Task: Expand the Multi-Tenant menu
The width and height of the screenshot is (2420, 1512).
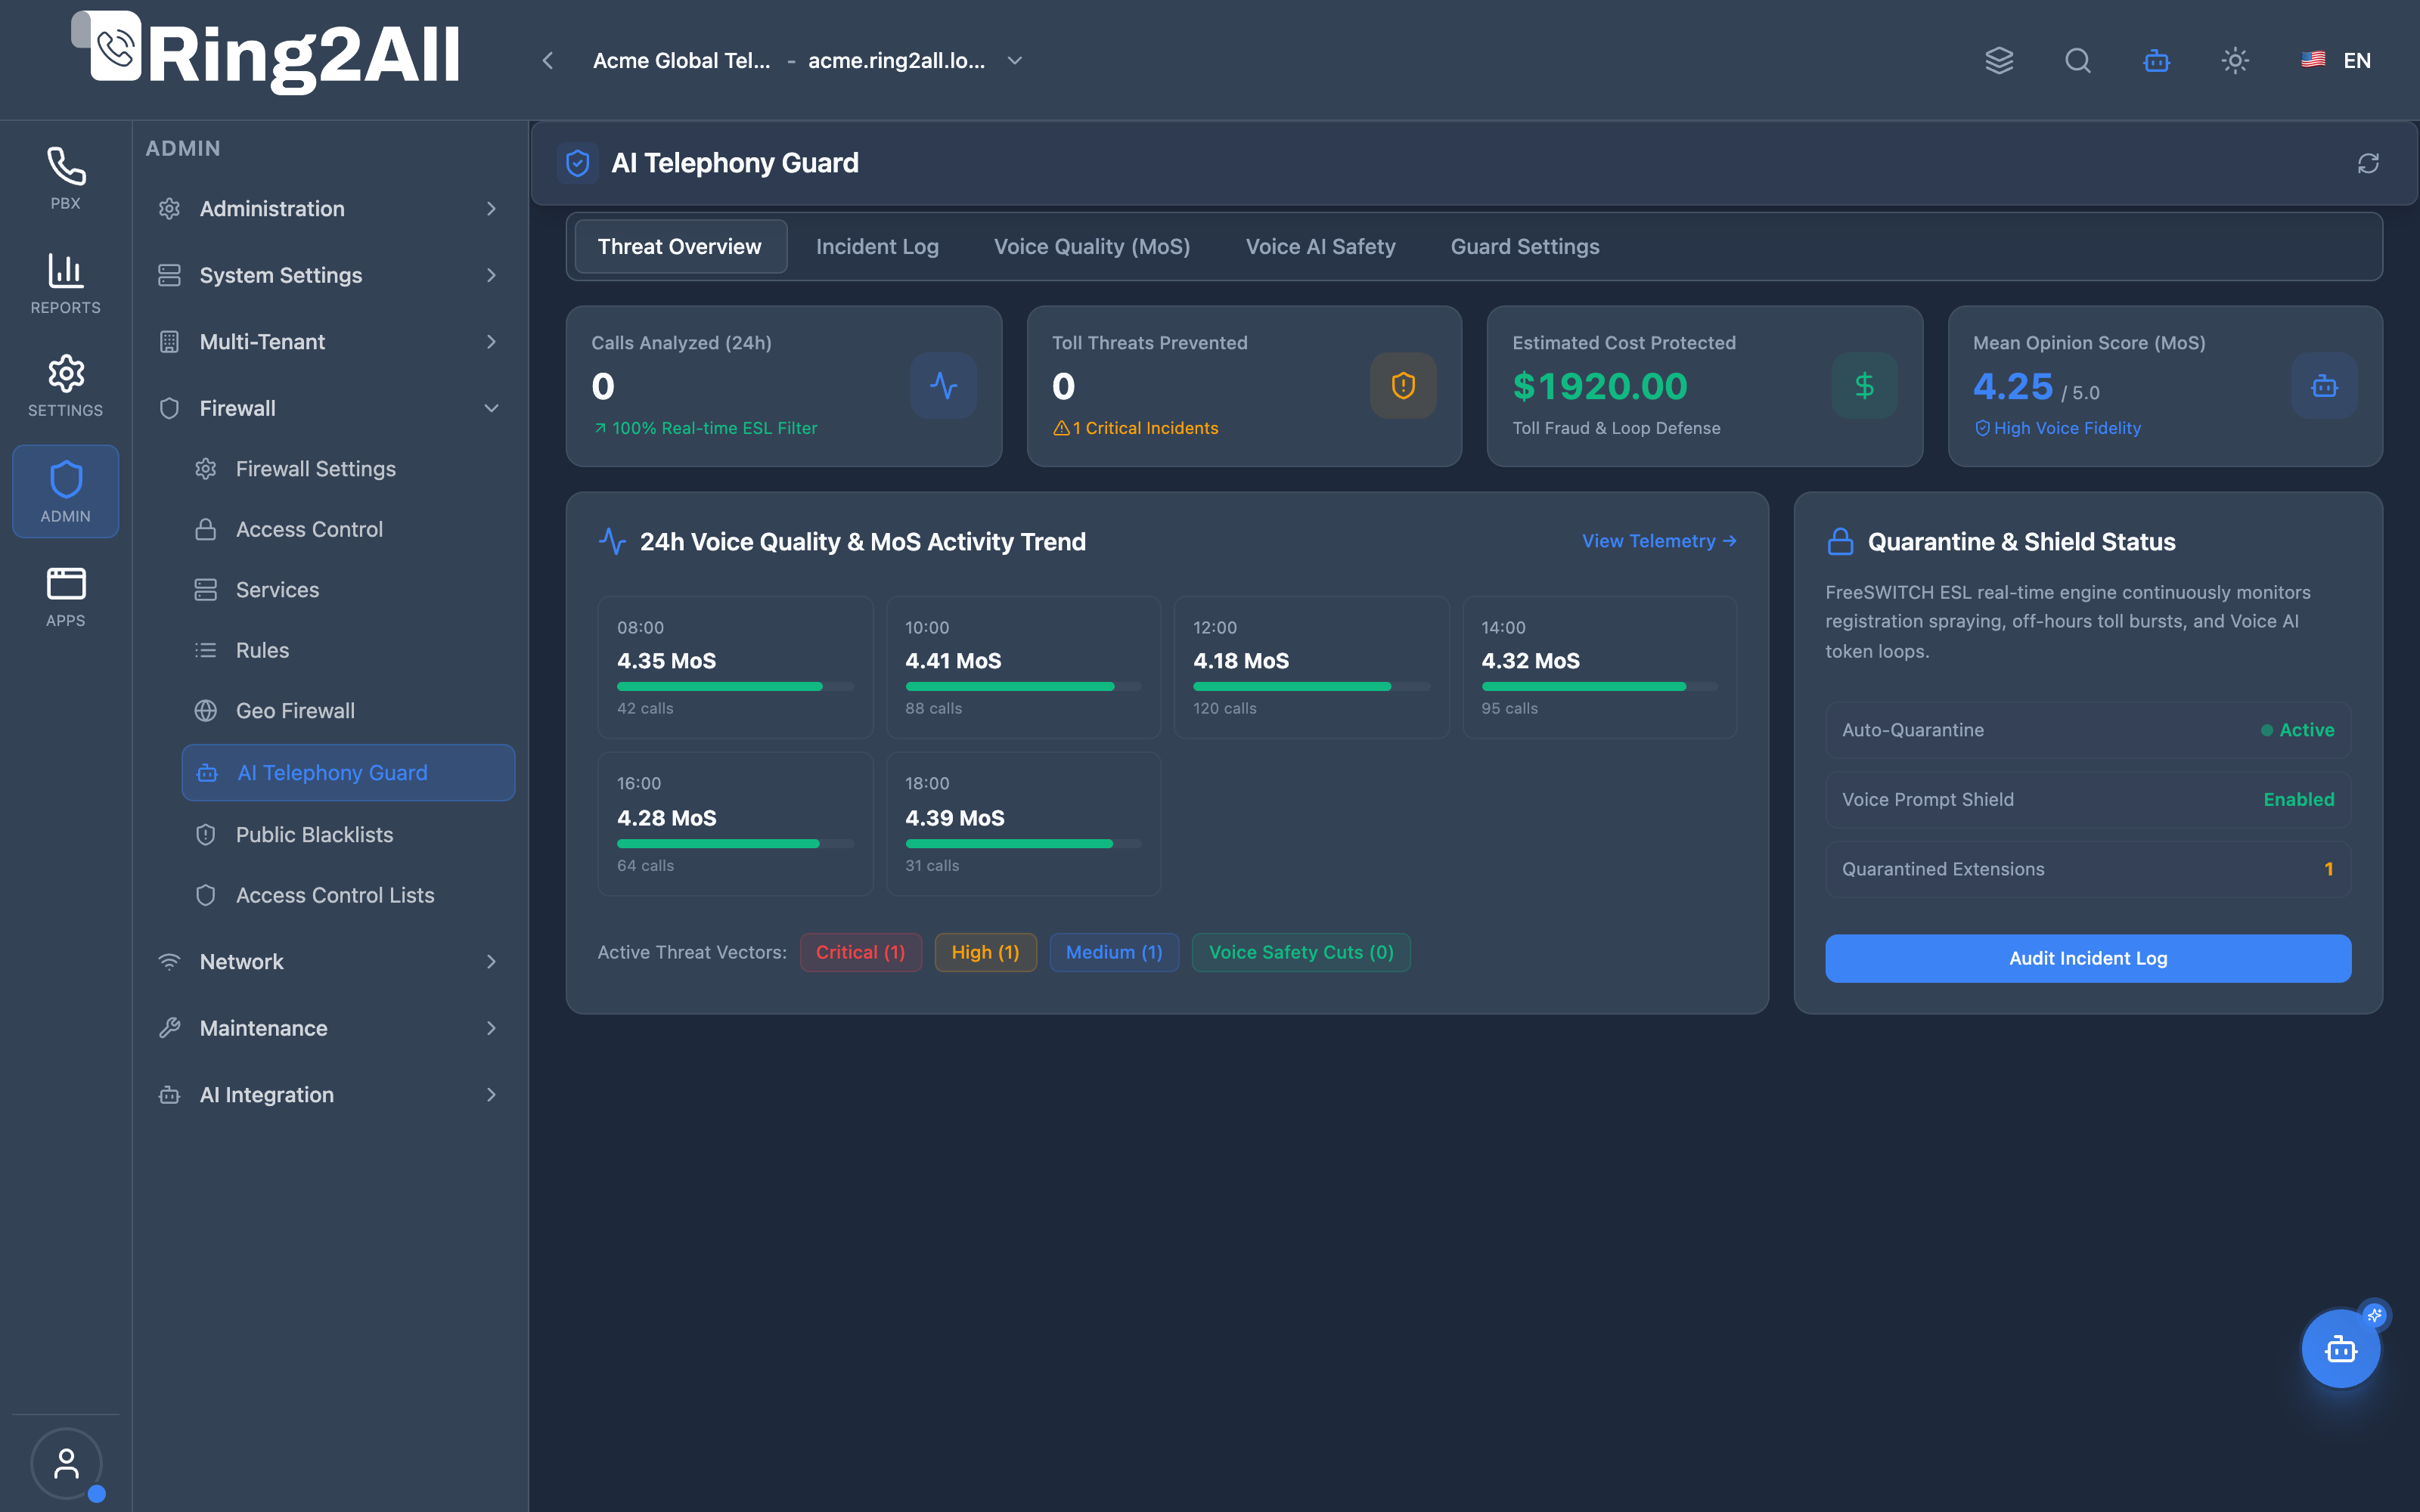Action: coord(329,342)
